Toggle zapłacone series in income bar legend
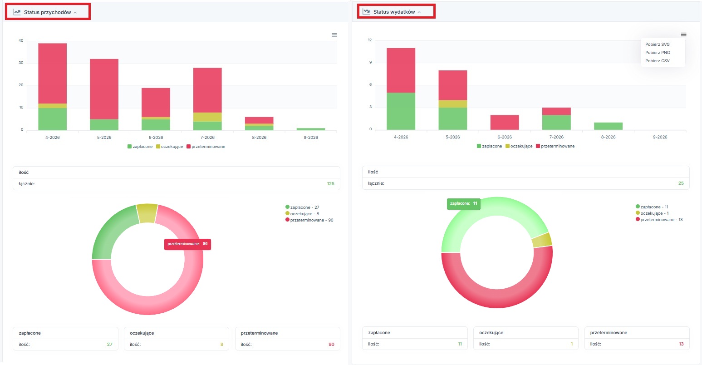This screenshot has height=365, width=702. click(x=140, y=147)
